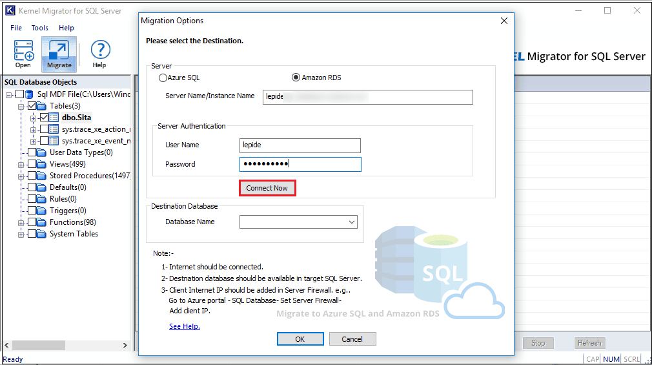
Task: Click the Server Name/Instance Name field
Action: click(367, 97)
